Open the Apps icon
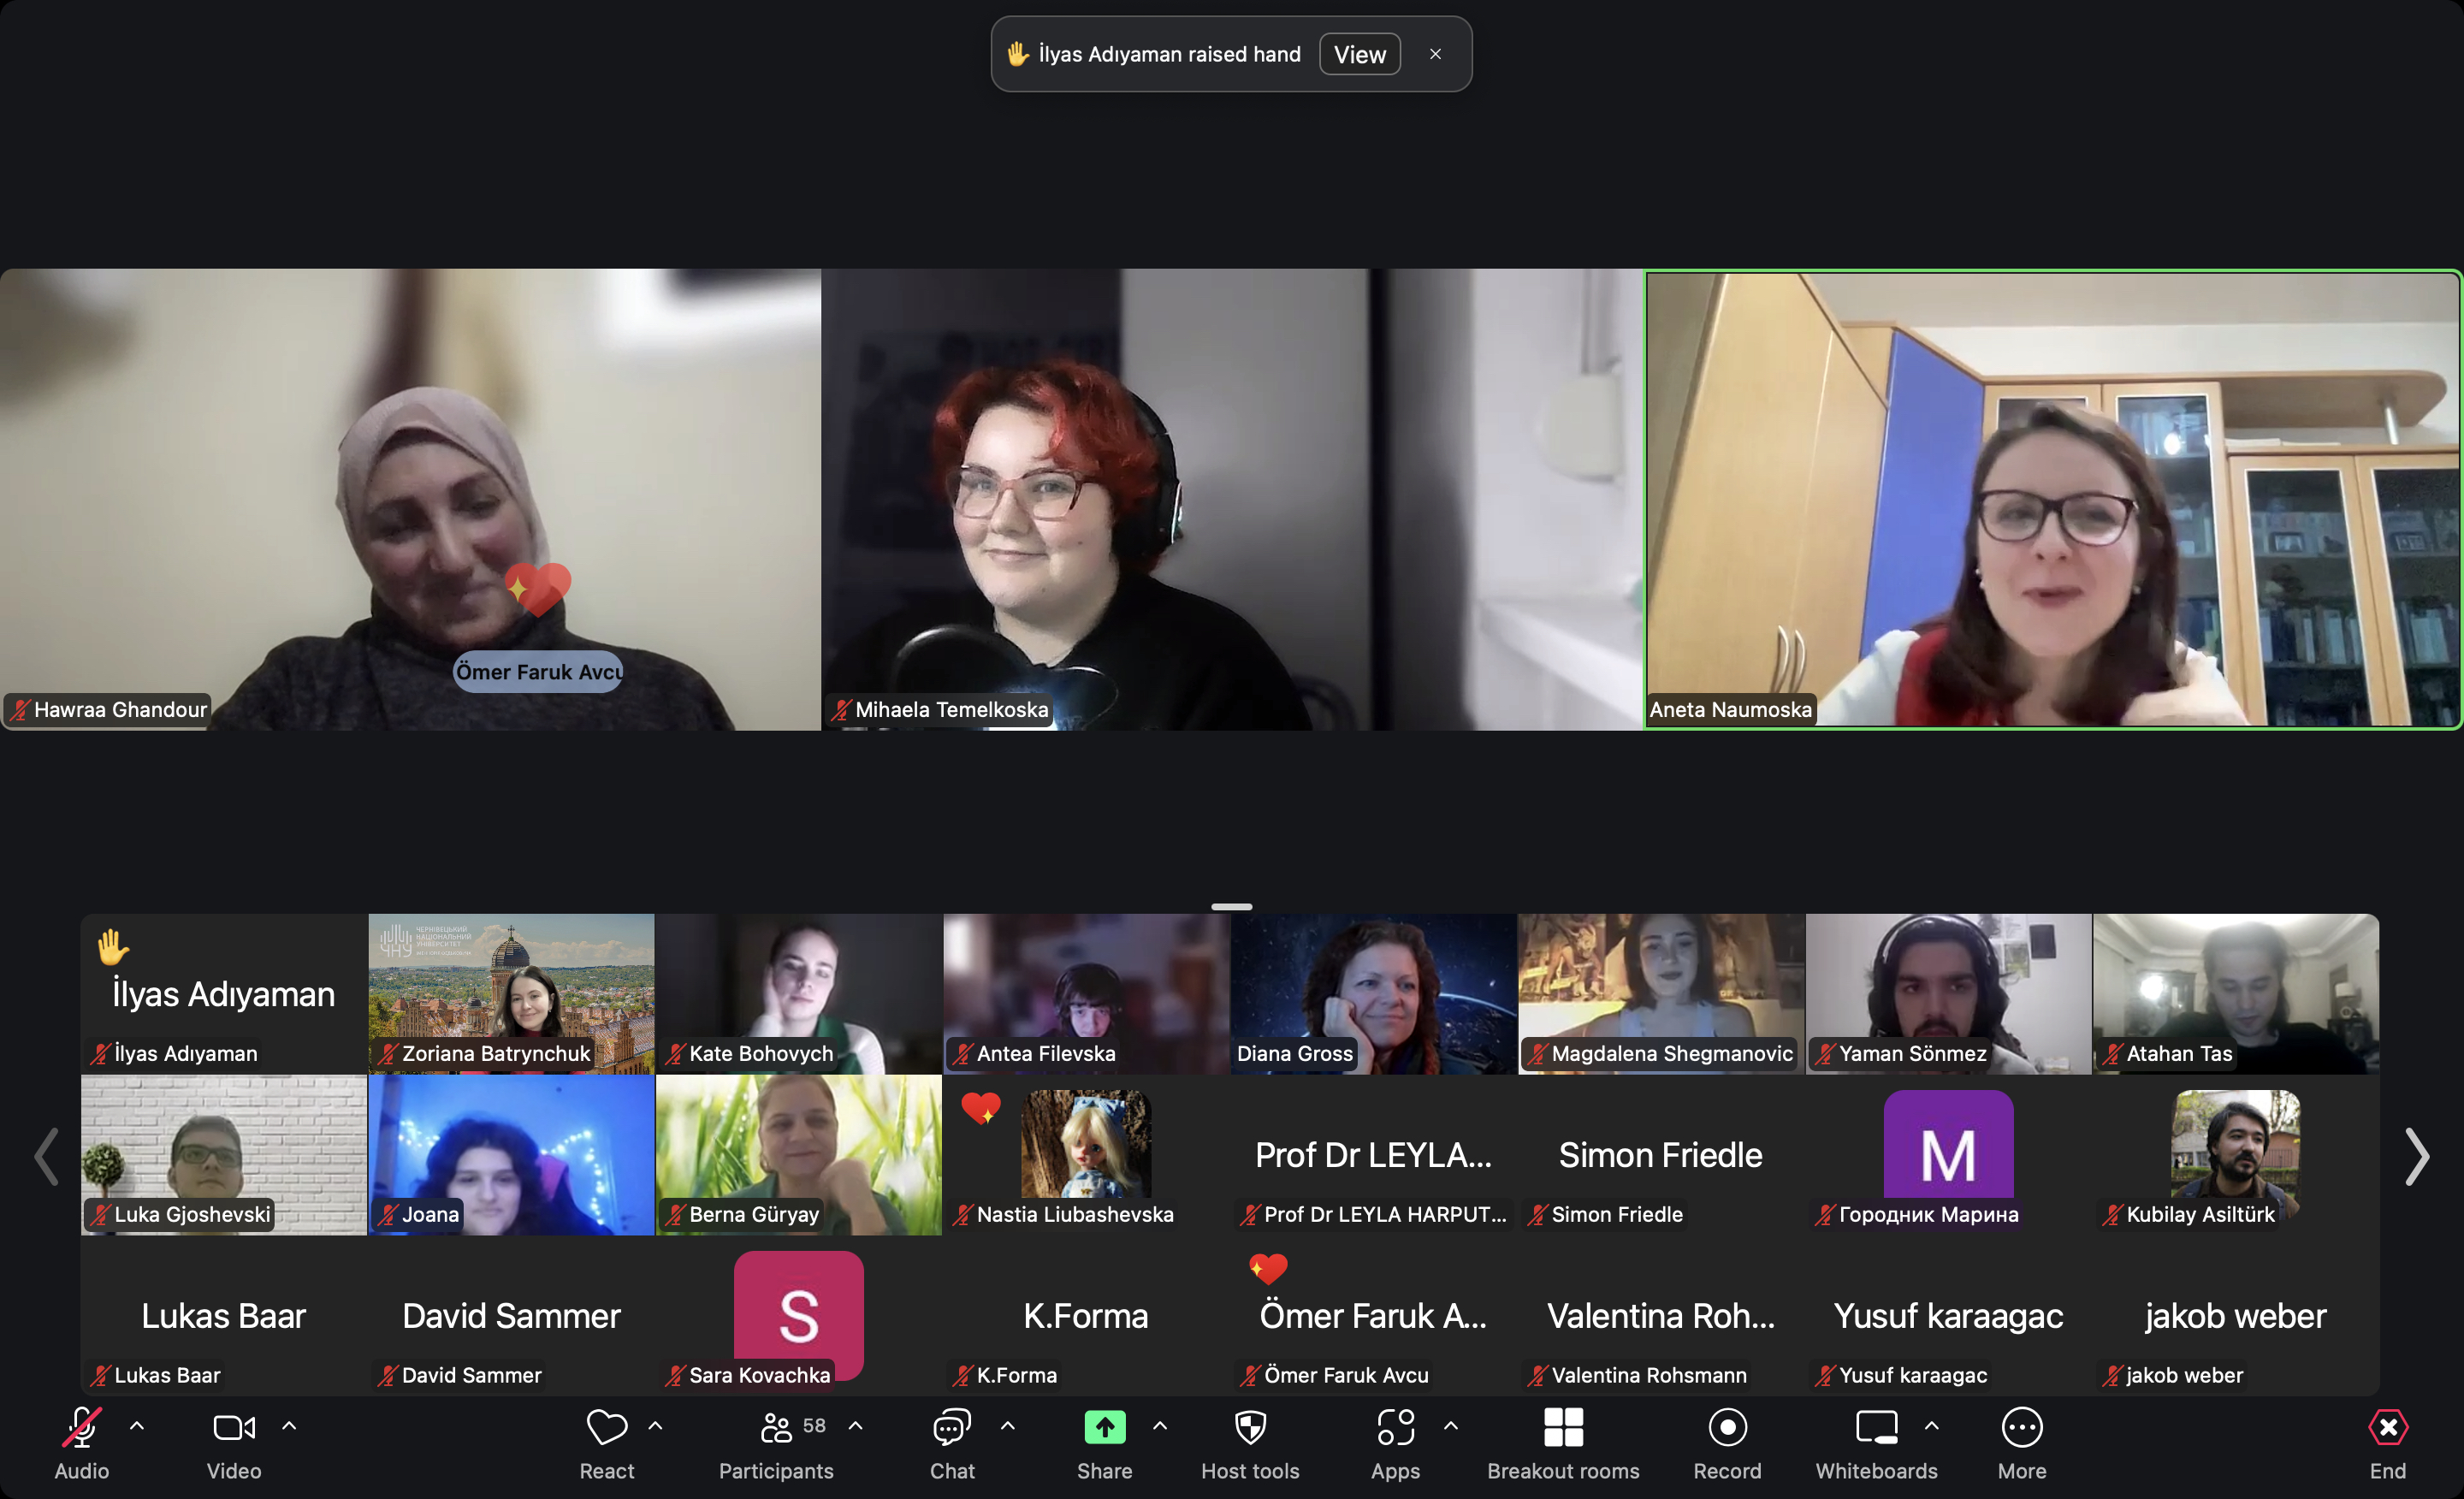2464x1499 pixels. [1395, 1427]
